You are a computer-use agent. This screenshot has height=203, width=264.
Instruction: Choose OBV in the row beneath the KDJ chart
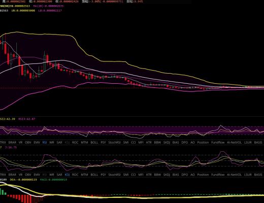coord(28,175)
